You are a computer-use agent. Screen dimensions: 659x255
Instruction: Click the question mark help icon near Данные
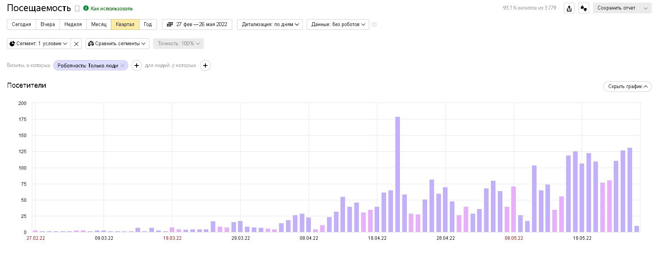[374, 25]
